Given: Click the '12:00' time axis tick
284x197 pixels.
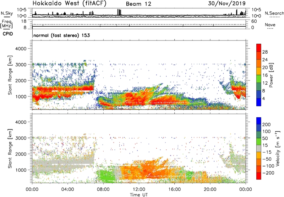Looking at the screenshot, I should (x=139, y=190).
